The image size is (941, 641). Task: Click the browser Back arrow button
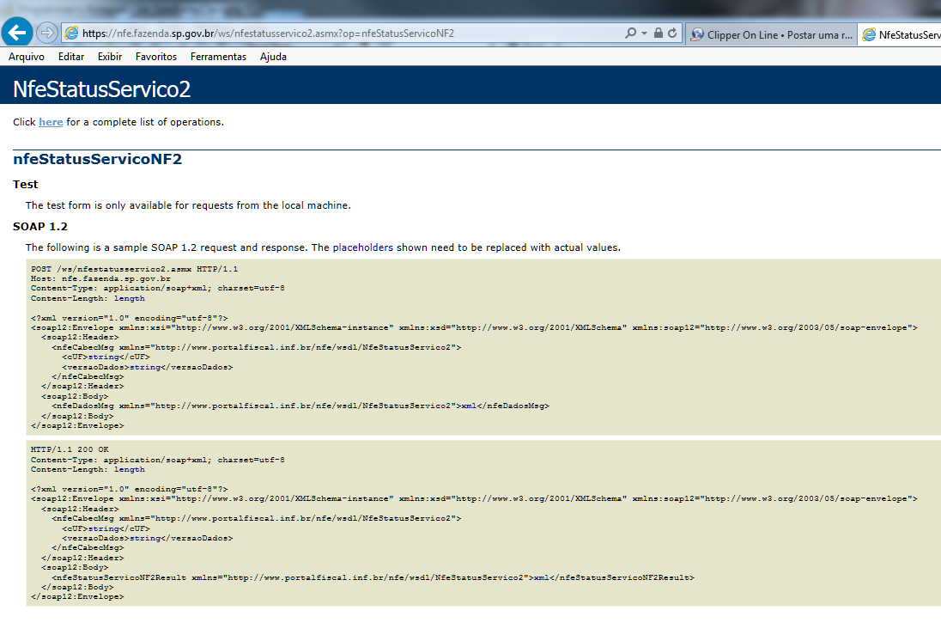click(x=17, y=33)
